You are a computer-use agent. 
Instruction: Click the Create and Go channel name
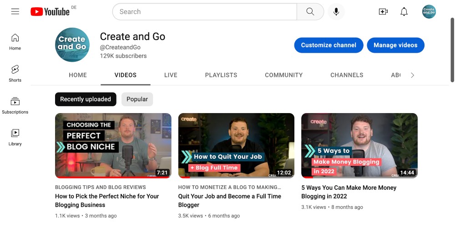[132, 36]
